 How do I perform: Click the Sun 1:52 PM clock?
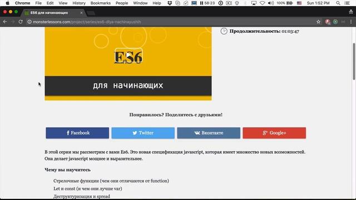pyautogui.click(x=318, y=3)
